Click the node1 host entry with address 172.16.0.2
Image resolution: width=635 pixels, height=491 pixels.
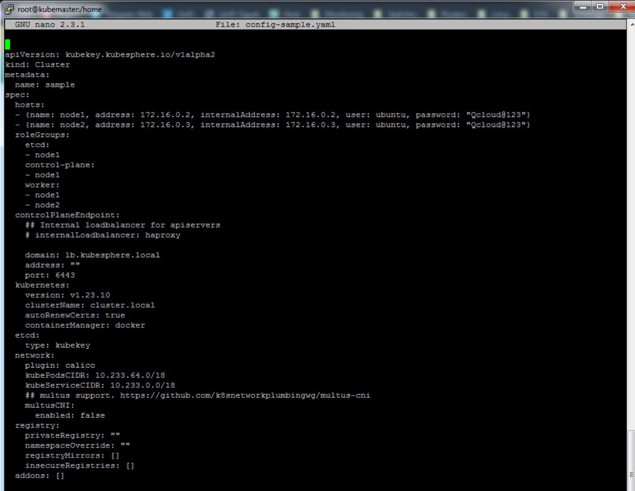pos(273,115)
